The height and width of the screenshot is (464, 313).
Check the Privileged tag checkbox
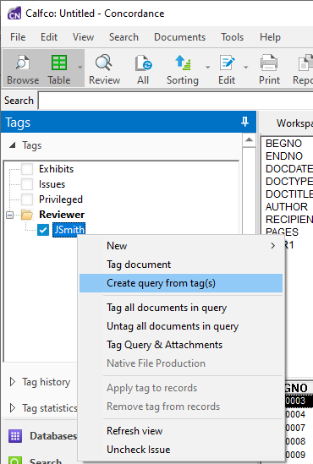27,199
